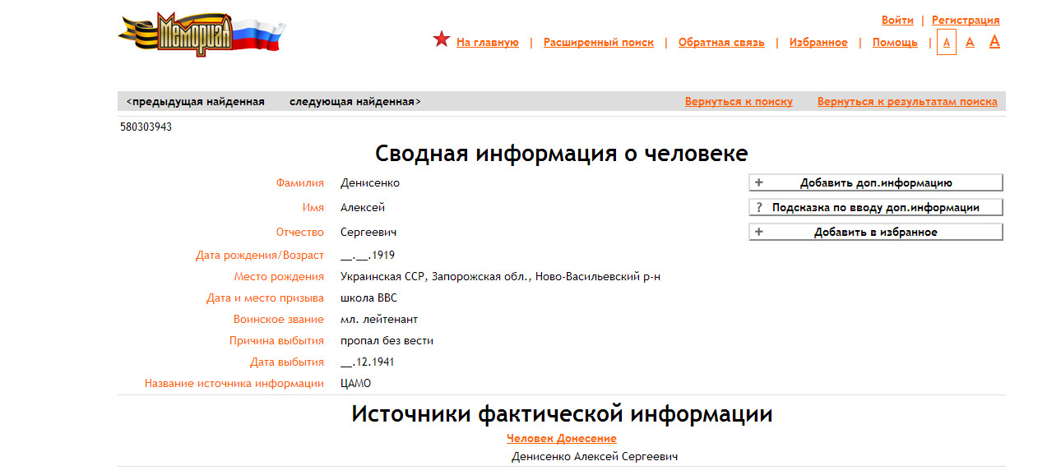Click the red star icon
Viewport: 1061px width, 475px height.
[x=442, y=39]
